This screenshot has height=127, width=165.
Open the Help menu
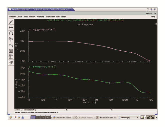pyautogui.click(x=153, y=17)
